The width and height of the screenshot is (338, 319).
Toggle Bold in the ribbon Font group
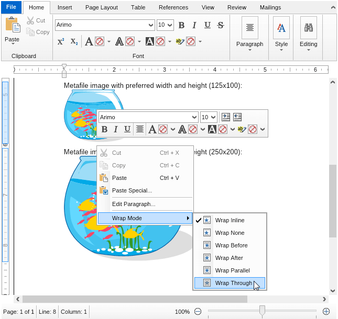(x=181, y=25)
